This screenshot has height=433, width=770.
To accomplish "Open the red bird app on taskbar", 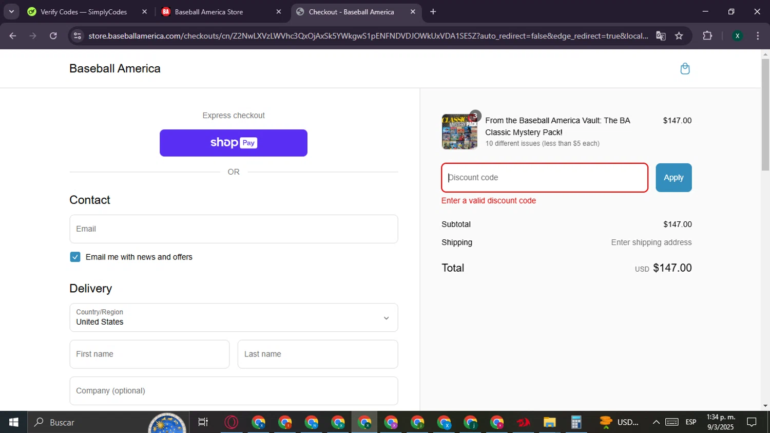I will click(523, 422).
